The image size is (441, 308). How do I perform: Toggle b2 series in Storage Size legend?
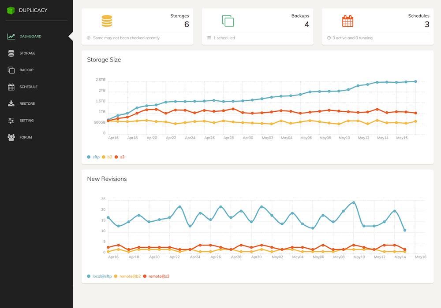pyautogui.click(x=109, y=157)
